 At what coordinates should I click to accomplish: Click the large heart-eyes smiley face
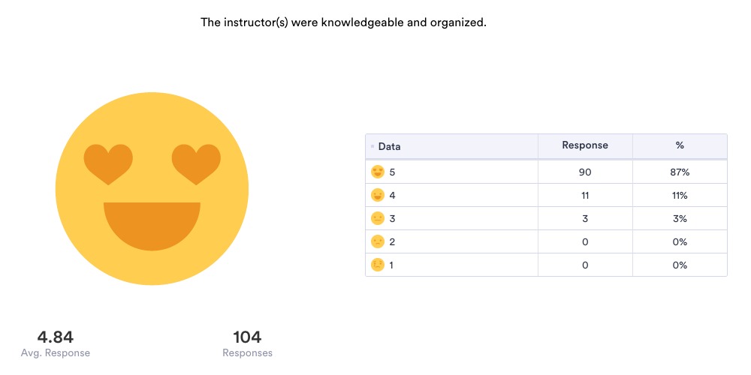coord(152,188)
